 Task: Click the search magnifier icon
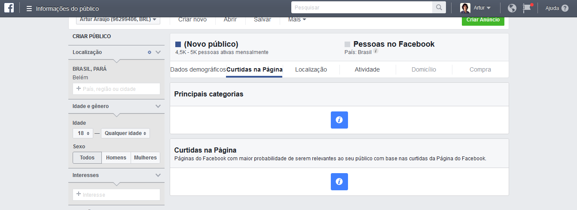coord(439,8)
